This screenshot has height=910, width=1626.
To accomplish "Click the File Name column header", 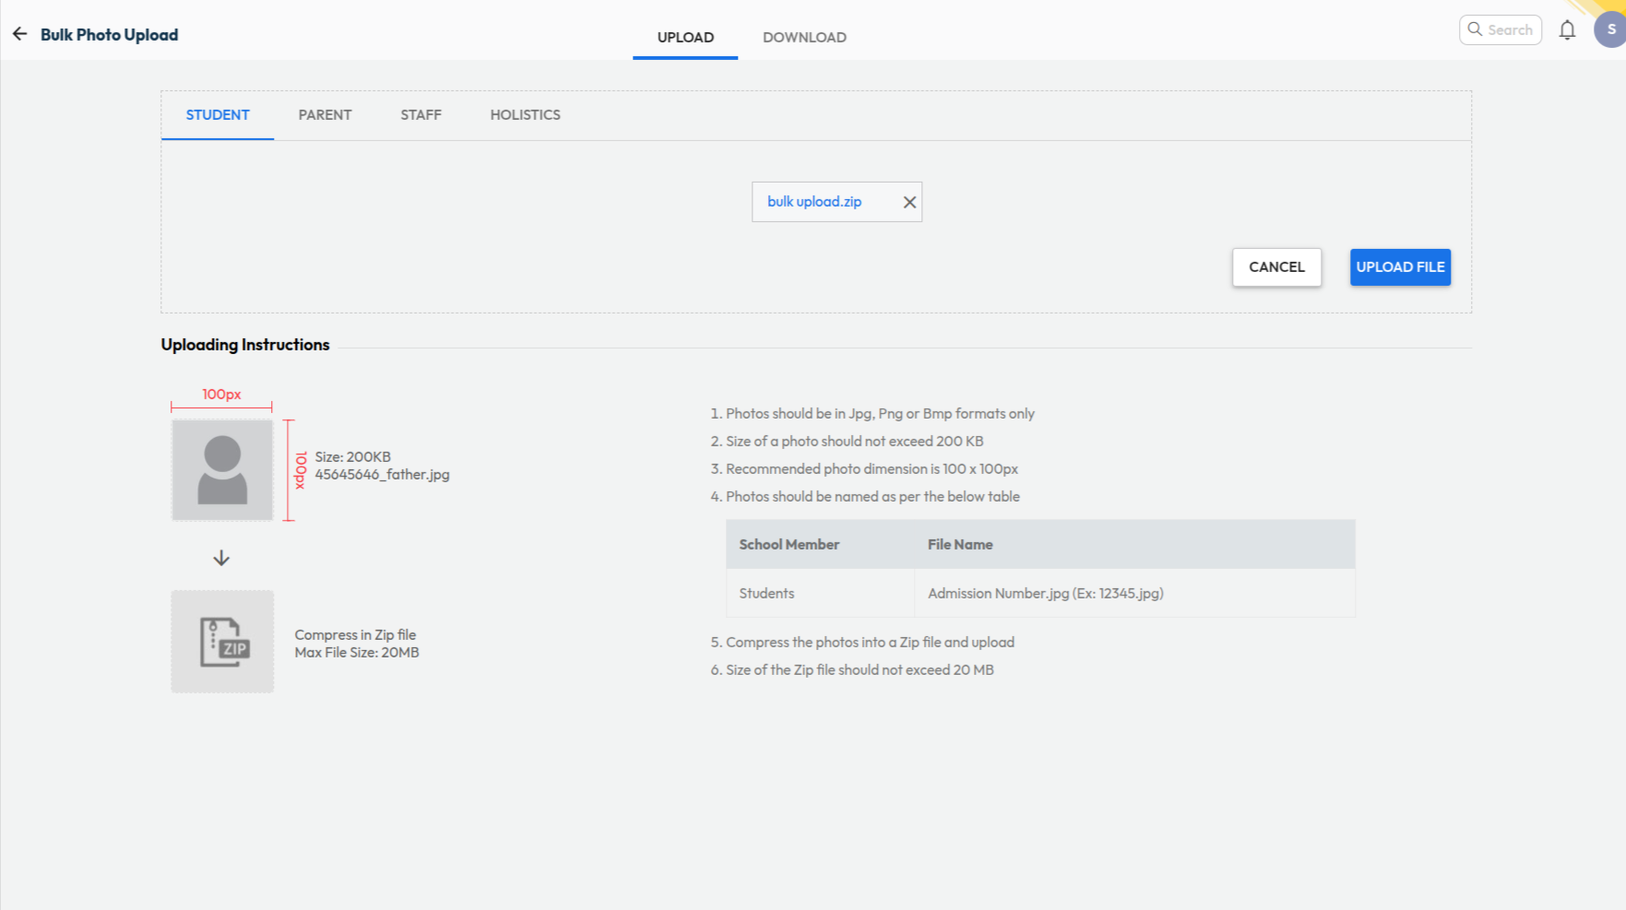I will point(960,545).
